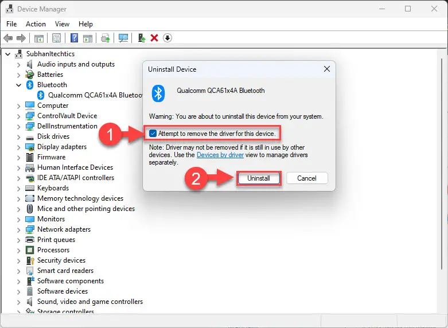Close the Uninstall Device dialog
The height and width of the screenshot is (328, 448).
327,69
